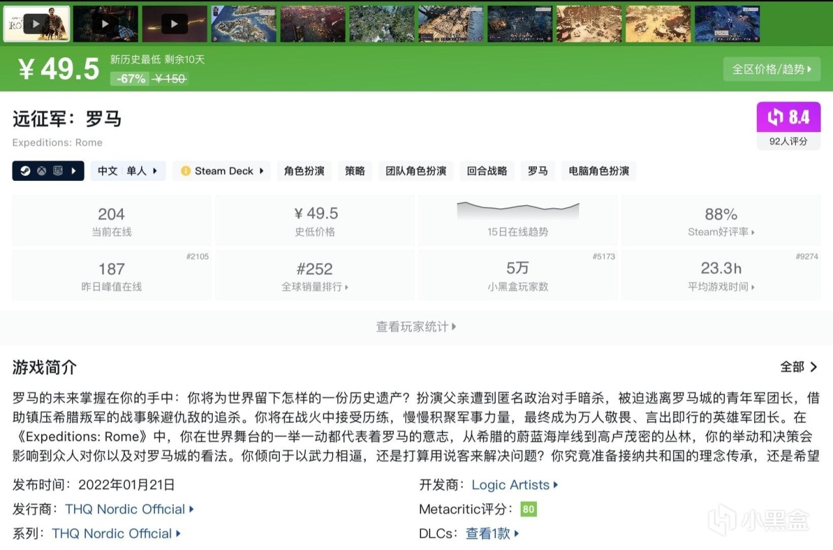Select the 罗马 tag
This screenshot has height=550, width=833.
[538, 171]
